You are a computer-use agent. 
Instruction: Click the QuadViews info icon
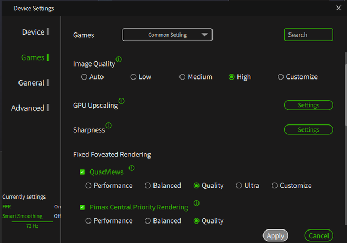coord(132,168)
